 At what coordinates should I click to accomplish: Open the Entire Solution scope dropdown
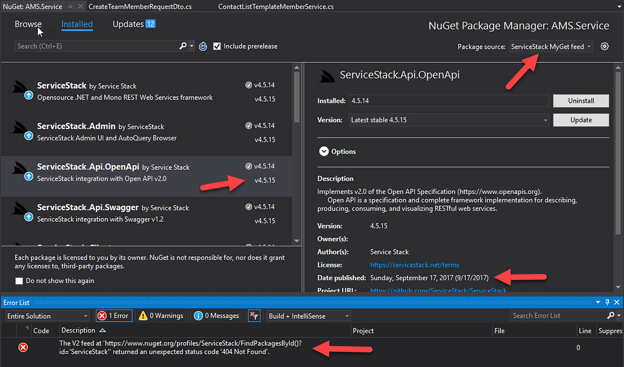[x=47, y=316]
